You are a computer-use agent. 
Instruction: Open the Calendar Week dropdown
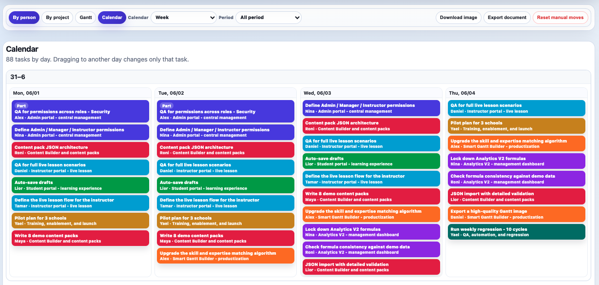point(184,18)
